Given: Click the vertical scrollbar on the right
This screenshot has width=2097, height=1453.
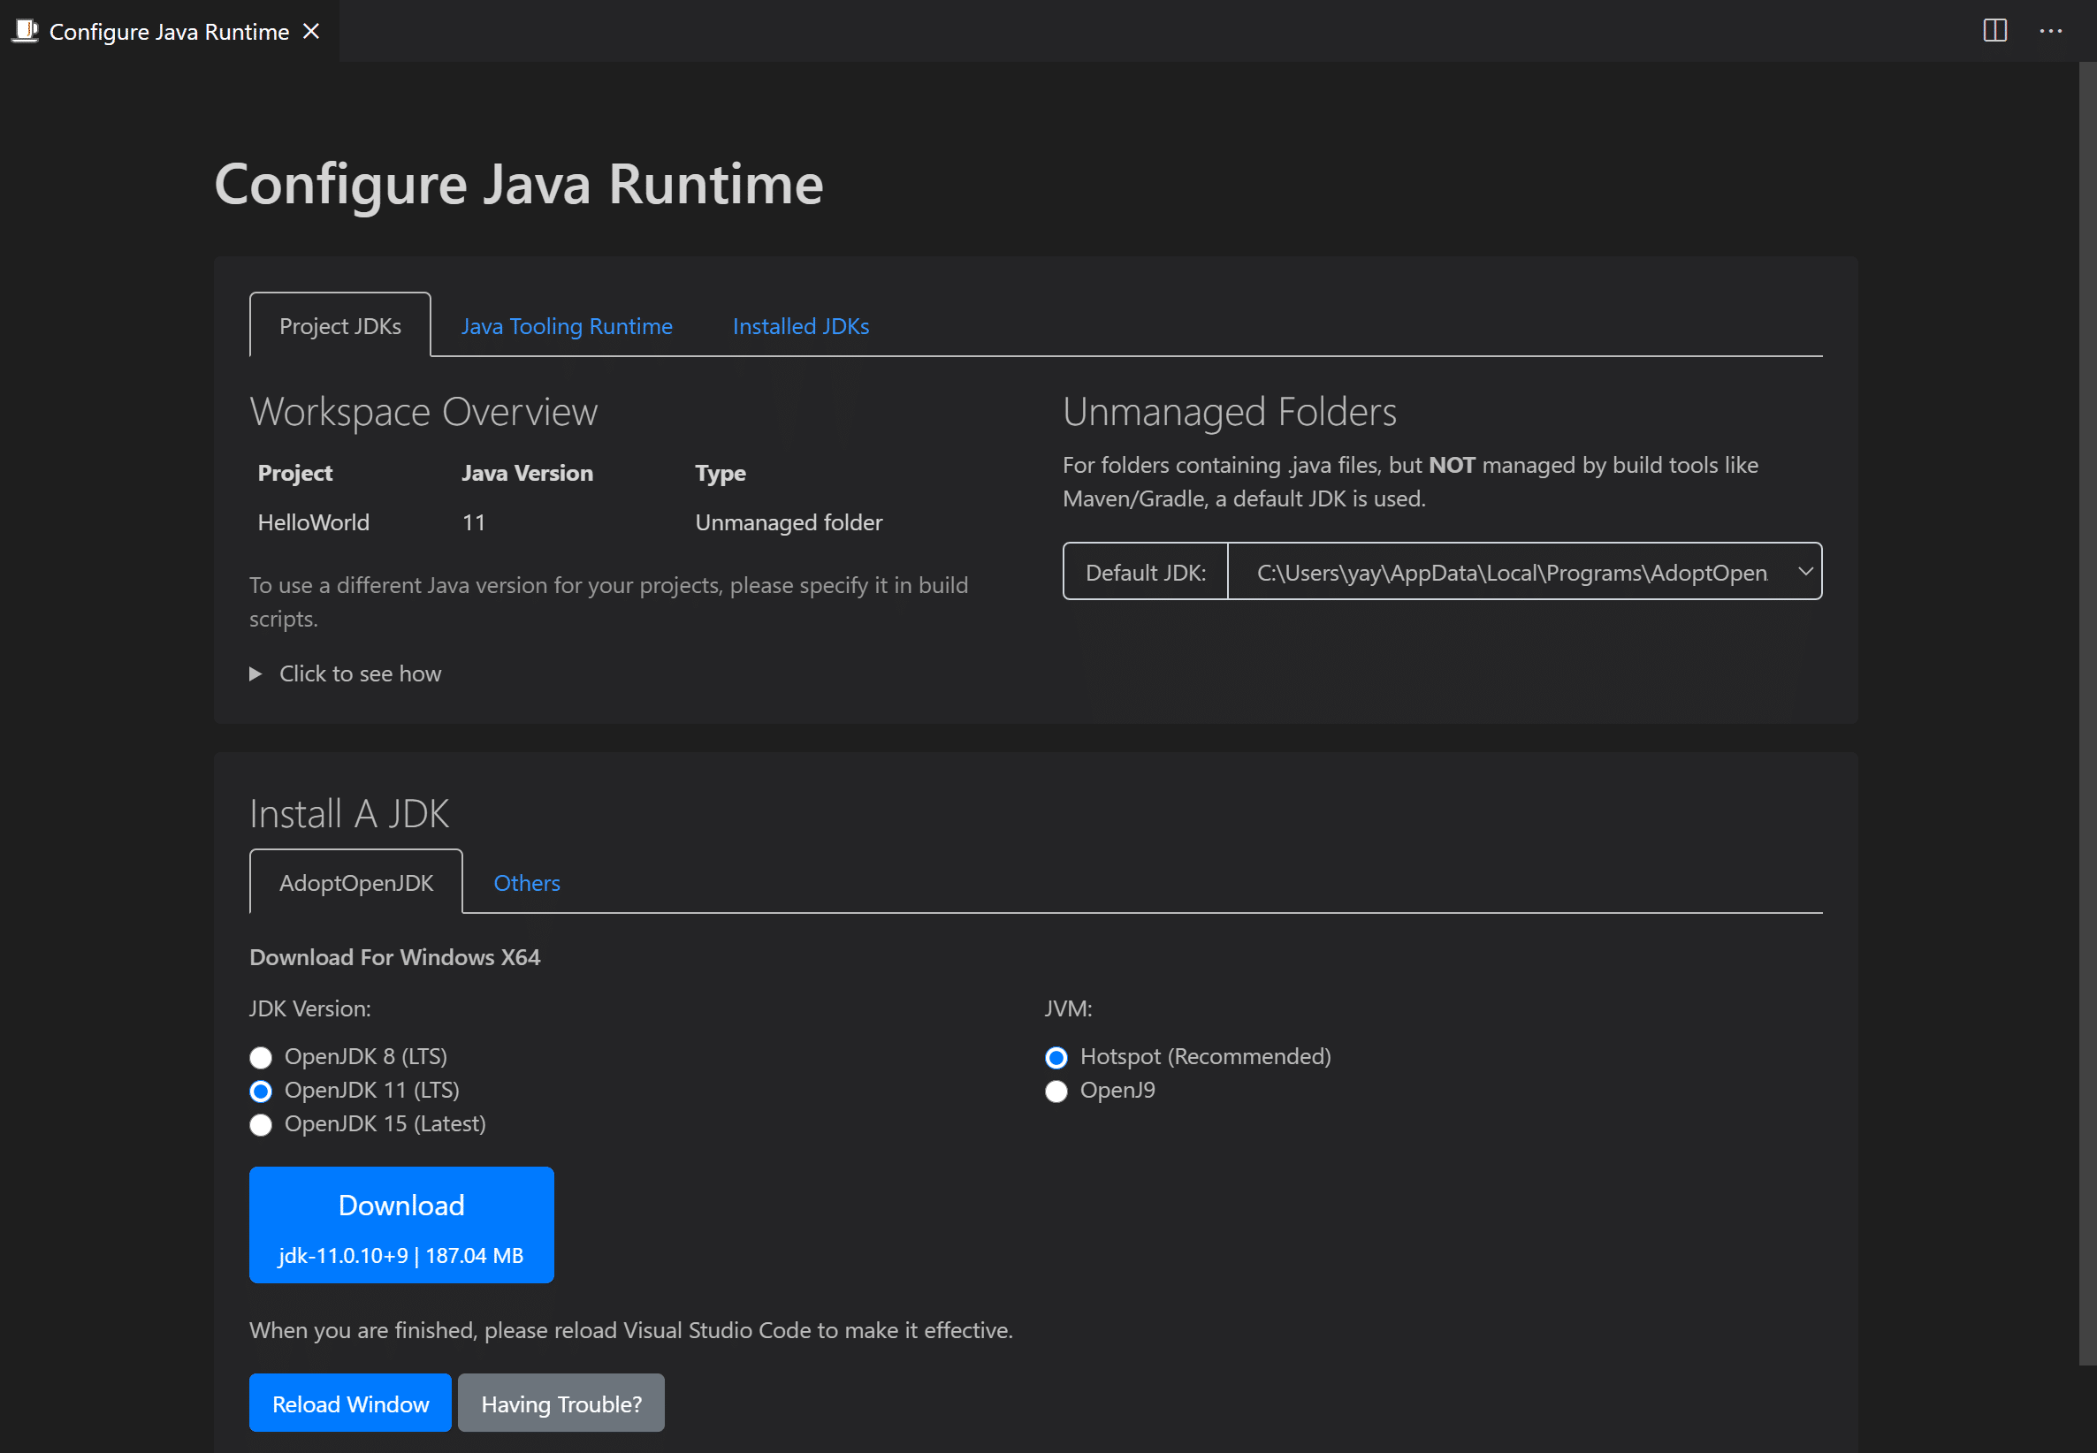Looking at the screenshot, I should 2087,714.
